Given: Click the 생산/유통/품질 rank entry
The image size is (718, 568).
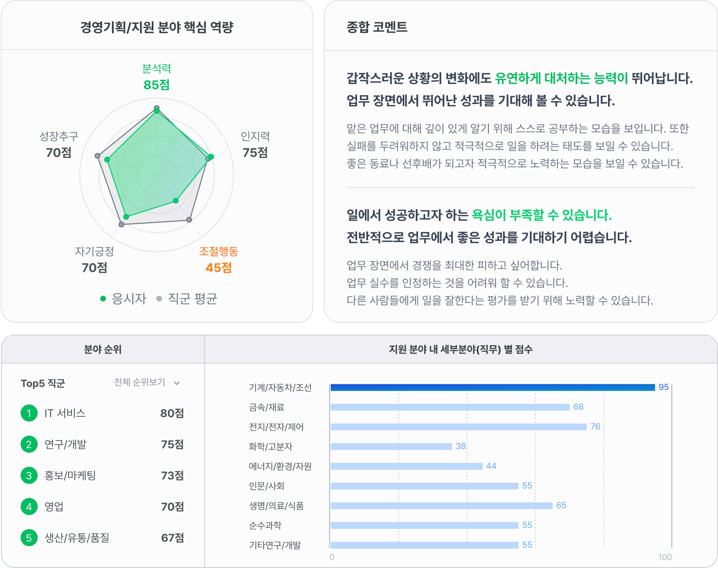Looking at the screenshot, I should [x=77, y=538].
